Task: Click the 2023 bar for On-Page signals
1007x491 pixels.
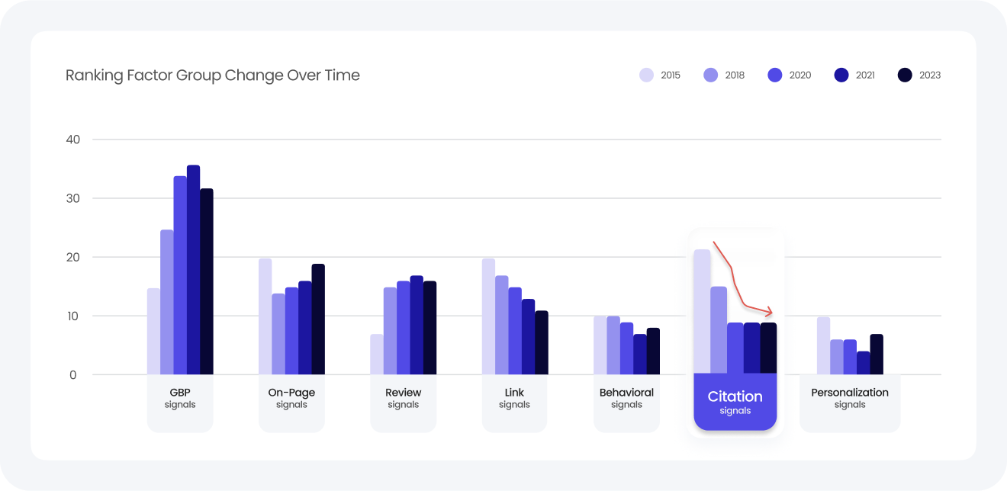Action: coord(318,319)
